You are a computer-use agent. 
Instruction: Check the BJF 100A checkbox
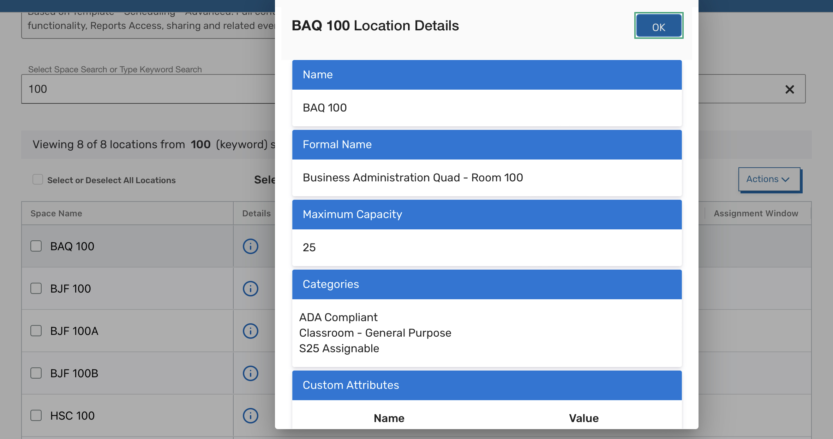(x=36, y=331)
